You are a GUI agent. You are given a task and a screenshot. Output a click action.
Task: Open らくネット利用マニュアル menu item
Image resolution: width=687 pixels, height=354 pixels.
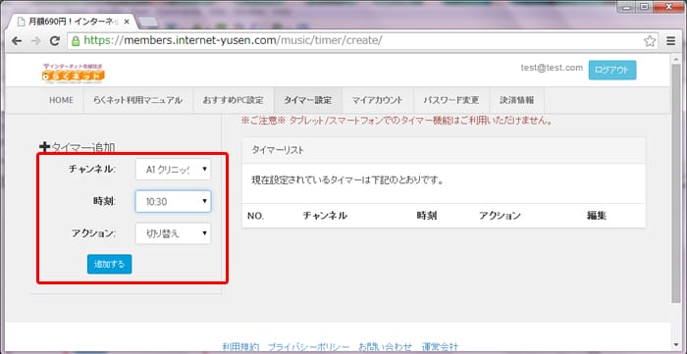137,100
